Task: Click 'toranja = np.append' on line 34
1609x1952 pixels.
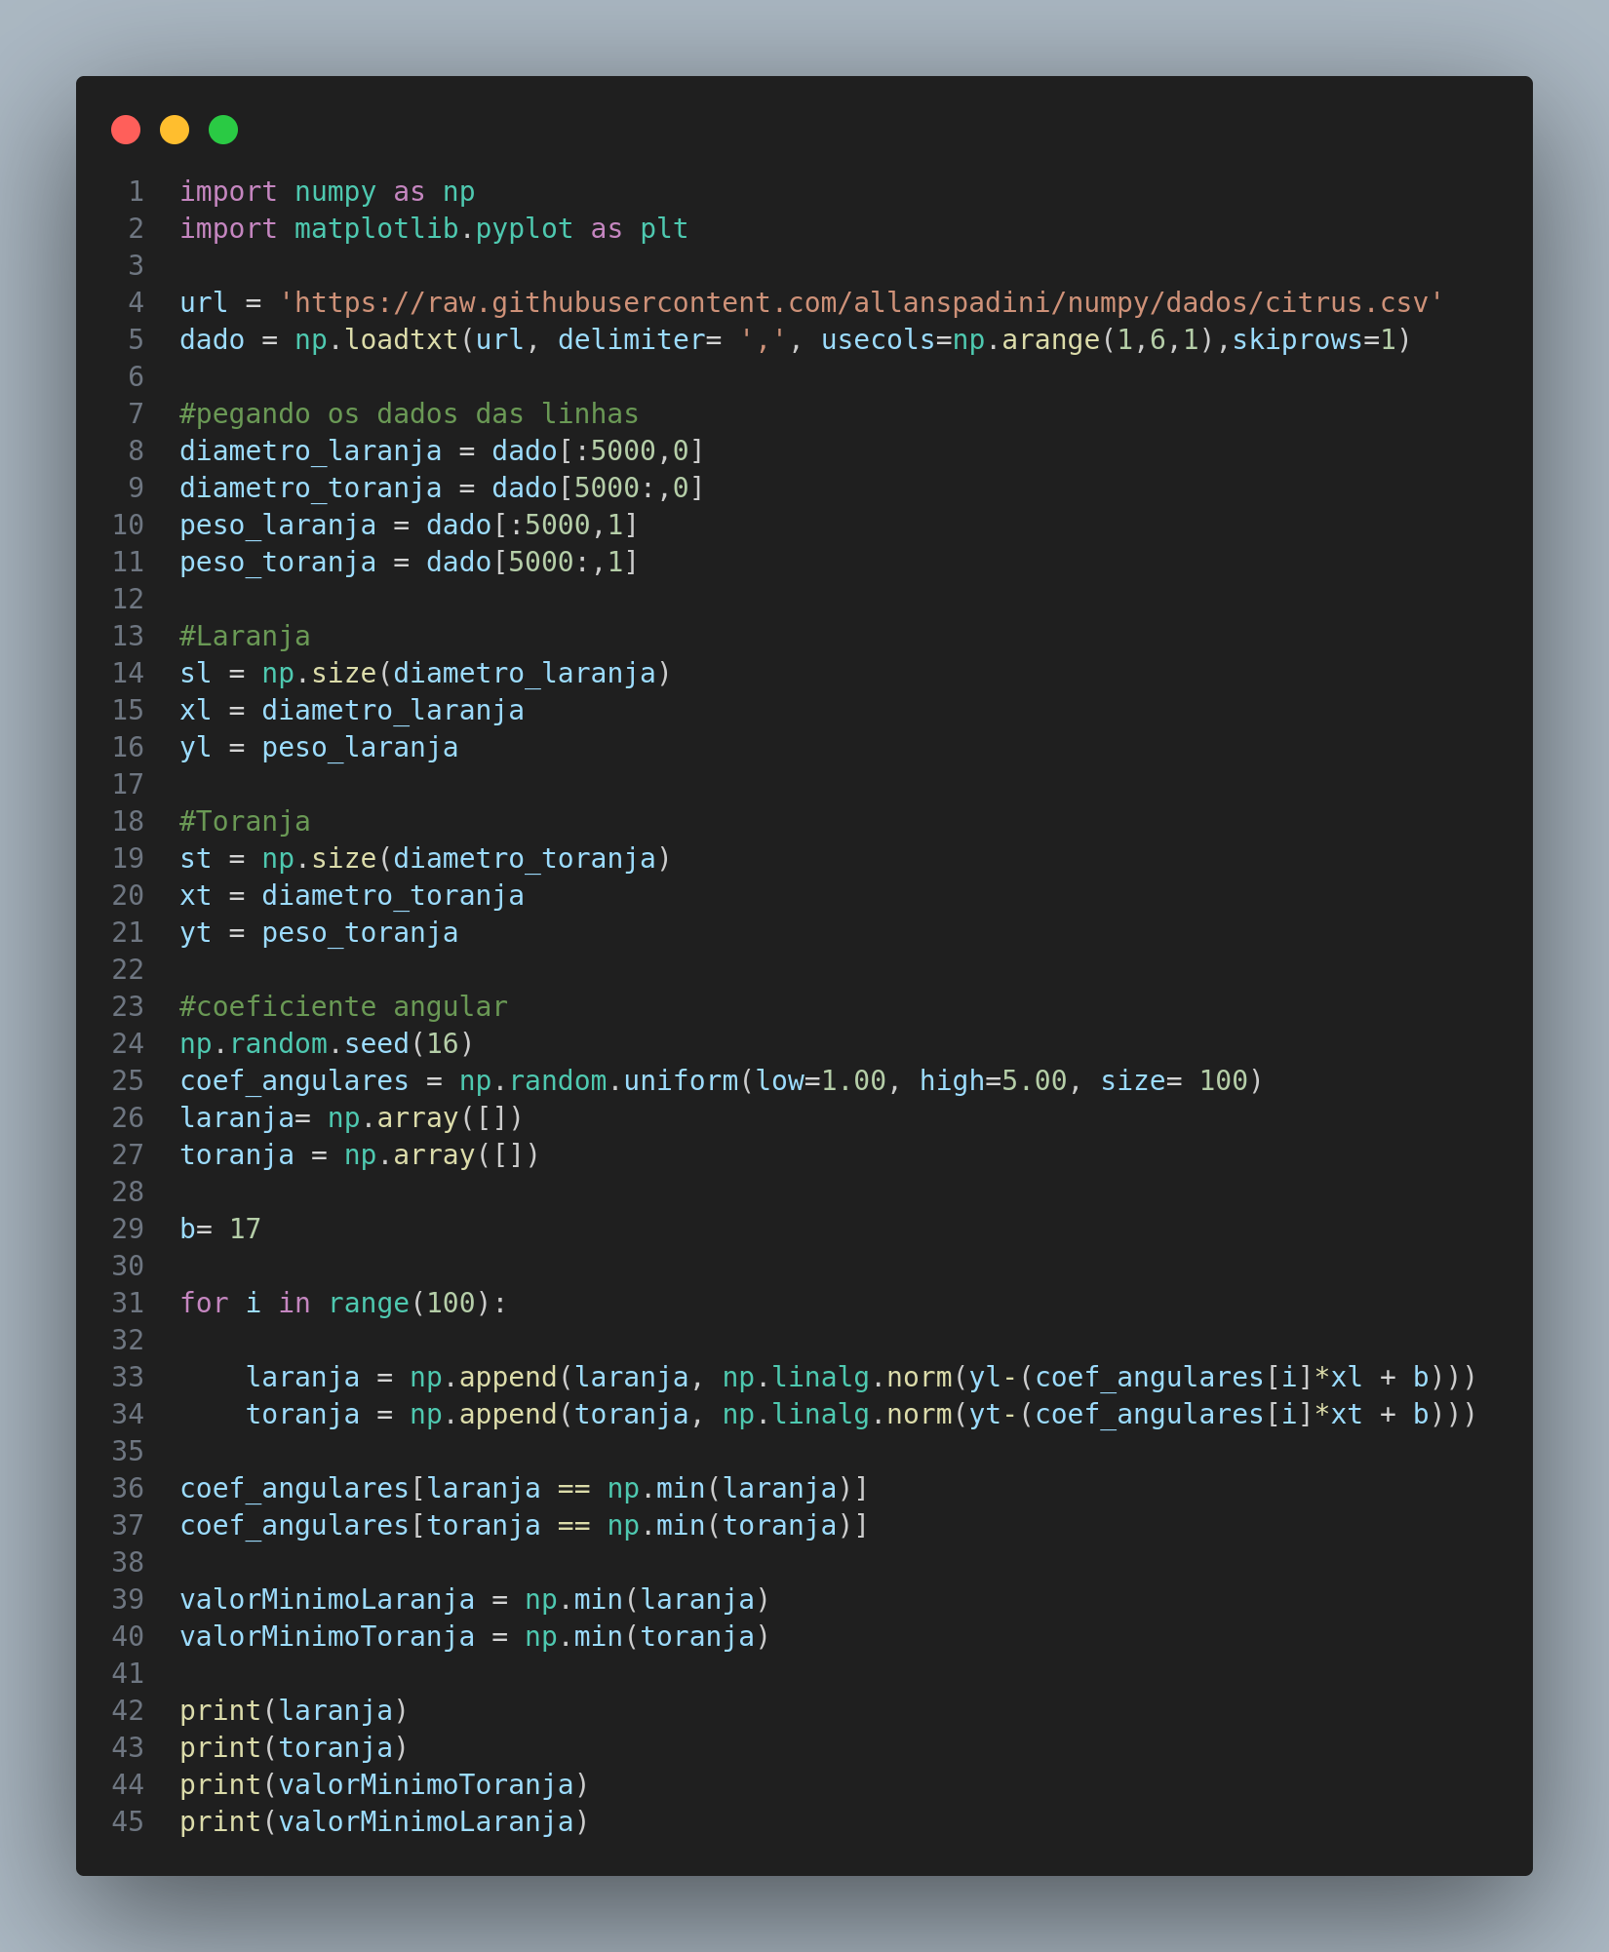Action: [401, 1415]
